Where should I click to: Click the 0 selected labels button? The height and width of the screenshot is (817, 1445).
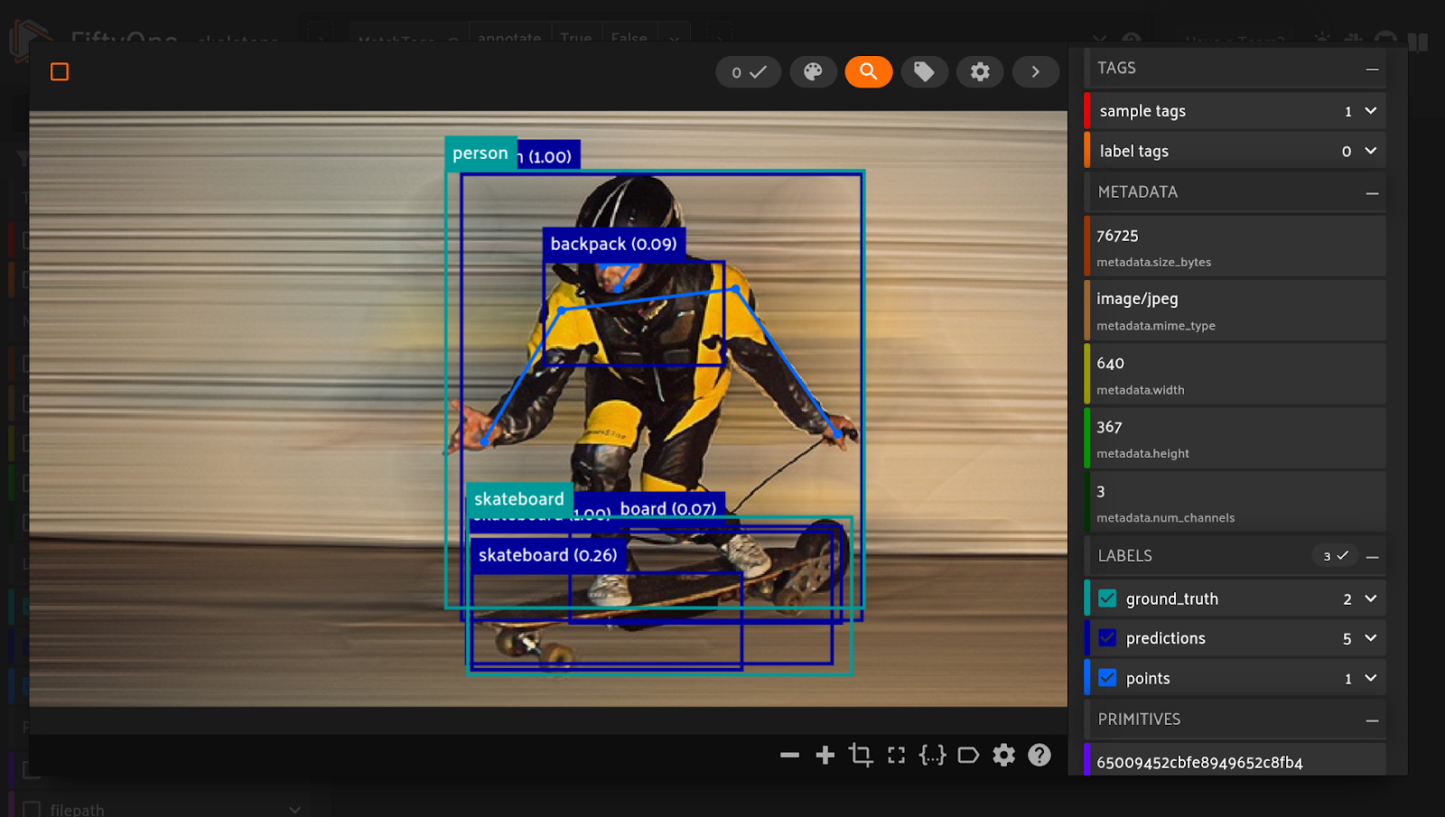click(748, 72)
